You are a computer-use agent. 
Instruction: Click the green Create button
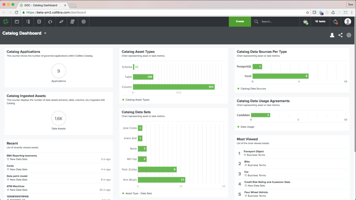(x=240, y=21)
